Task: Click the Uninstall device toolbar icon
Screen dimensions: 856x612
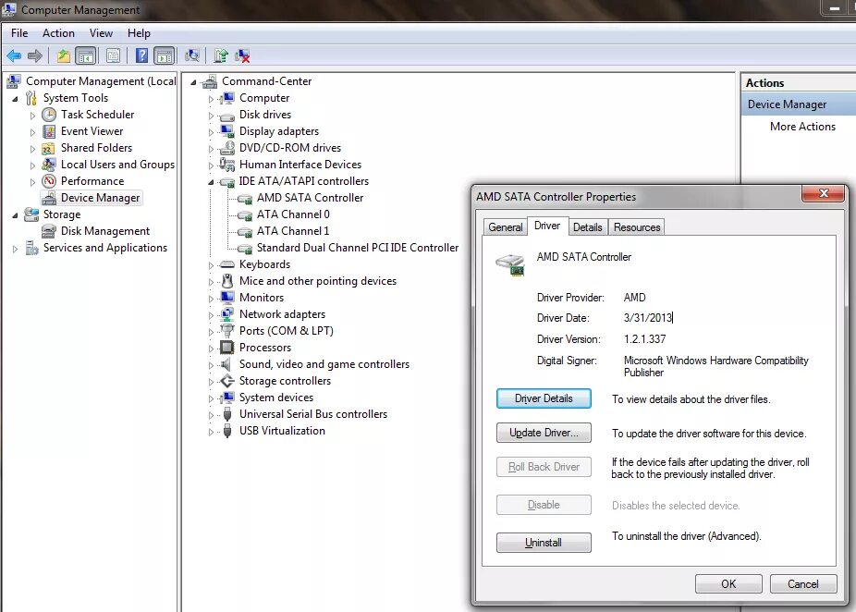Action: coord(242,55)
